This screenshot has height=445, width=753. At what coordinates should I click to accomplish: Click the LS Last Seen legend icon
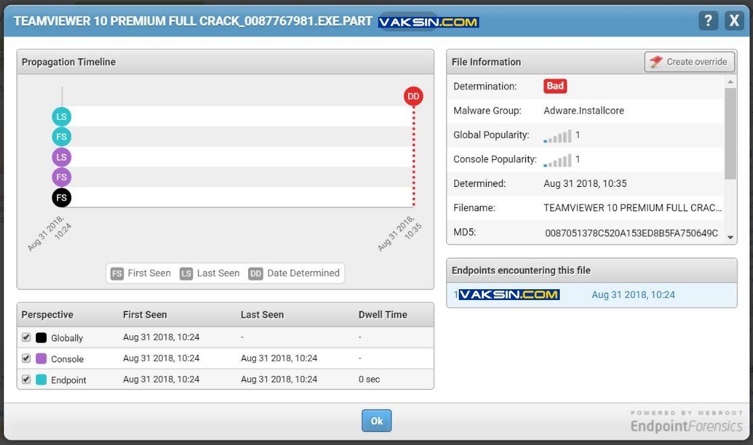click(186, 274)
